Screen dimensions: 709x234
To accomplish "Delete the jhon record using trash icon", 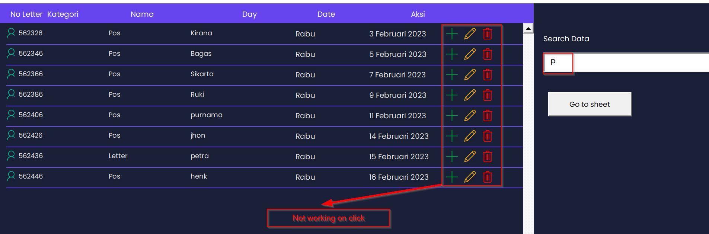I will (487, 136).
